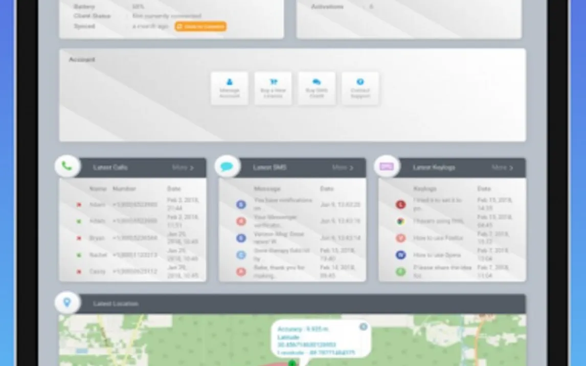586x366 pixels.
Task: Expand More in Latest SMS panel
Action: (343, 168)
